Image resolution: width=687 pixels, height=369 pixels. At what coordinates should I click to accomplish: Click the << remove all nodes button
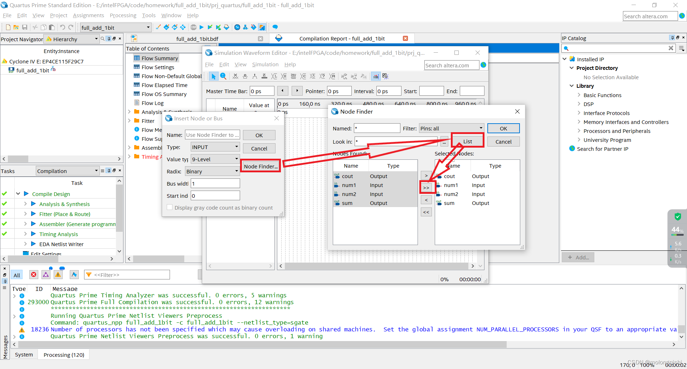point(426,212)
